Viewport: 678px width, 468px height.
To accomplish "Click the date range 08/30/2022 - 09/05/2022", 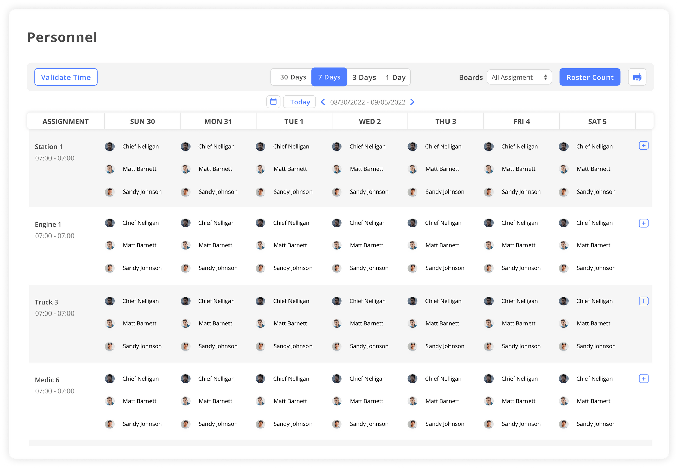I will tap(367, 102).
